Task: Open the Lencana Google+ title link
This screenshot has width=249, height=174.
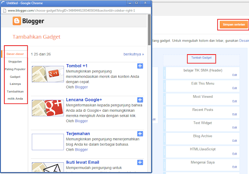Action: coord(84,100)
